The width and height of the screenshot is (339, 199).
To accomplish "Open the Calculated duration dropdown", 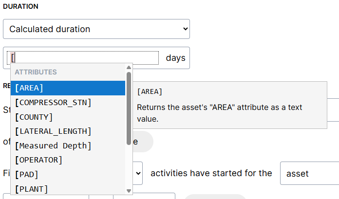I will [96, 29].
